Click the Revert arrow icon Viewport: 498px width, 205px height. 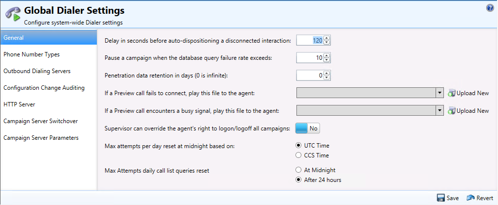470,198
